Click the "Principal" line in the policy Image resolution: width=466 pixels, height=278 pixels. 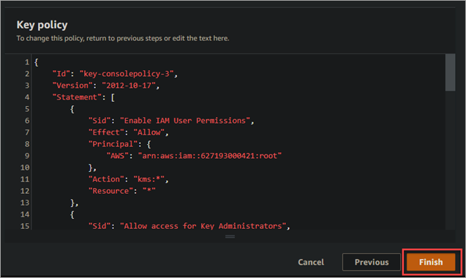click(x=119, y=144)
